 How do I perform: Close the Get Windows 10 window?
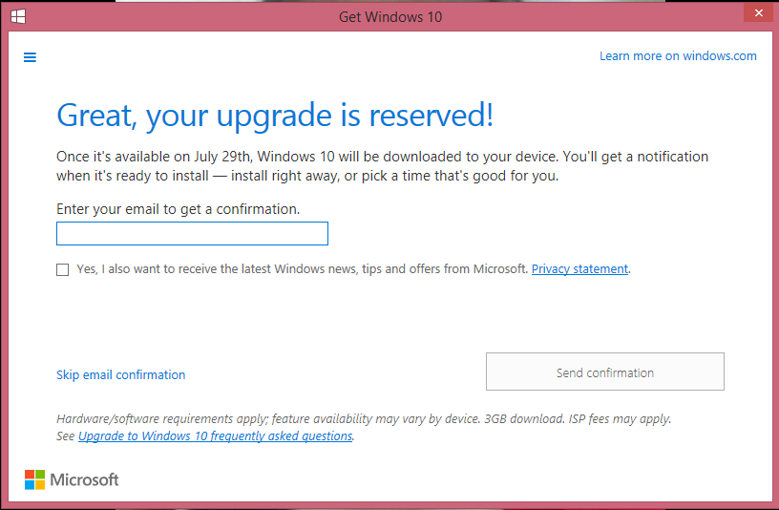[x=758, y=13]
